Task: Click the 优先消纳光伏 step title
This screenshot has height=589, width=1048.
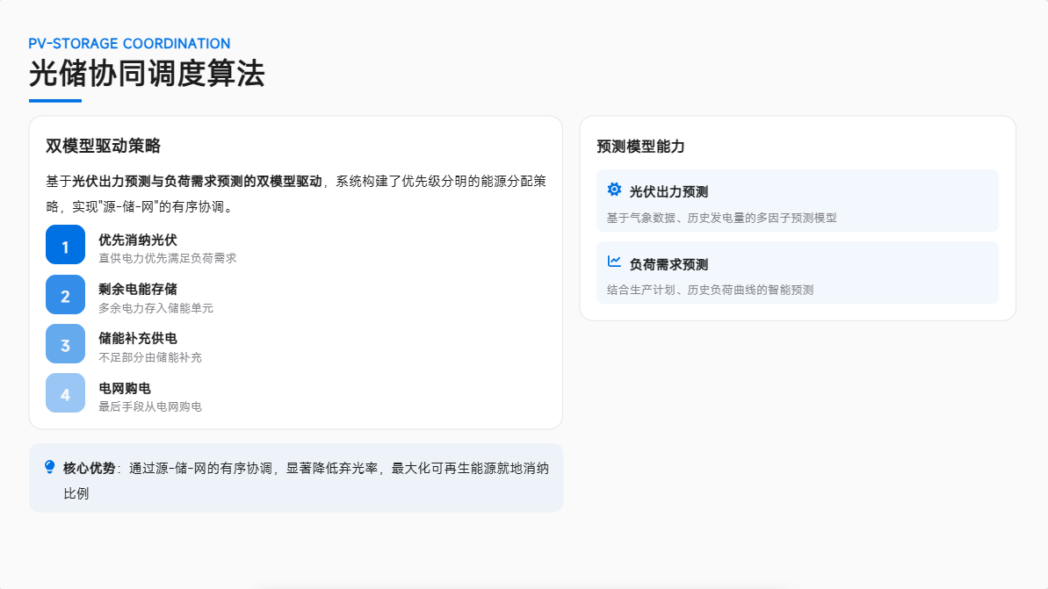Action: (x=138, y=240)
